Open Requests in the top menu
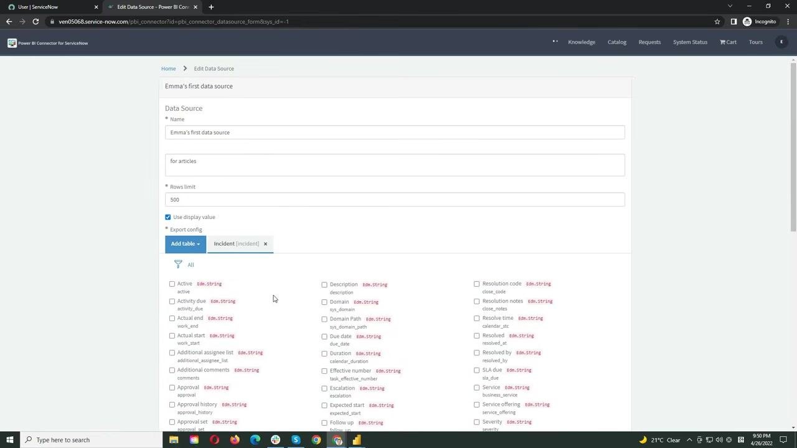 pos(649,42)
